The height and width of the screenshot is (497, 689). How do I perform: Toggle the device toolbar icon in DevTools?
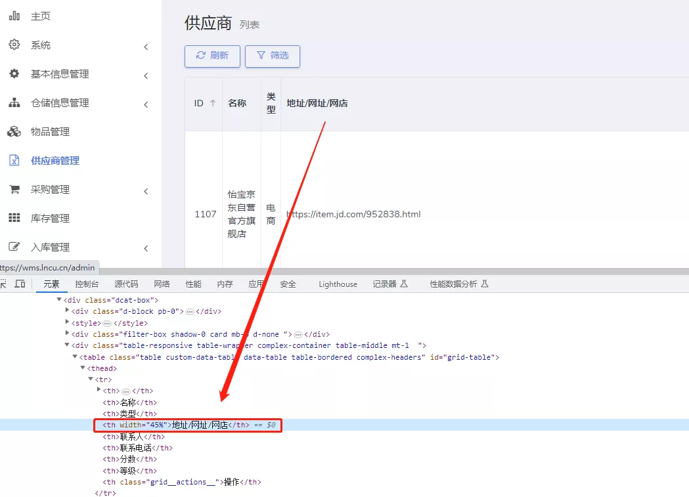(x=20, y=284)
